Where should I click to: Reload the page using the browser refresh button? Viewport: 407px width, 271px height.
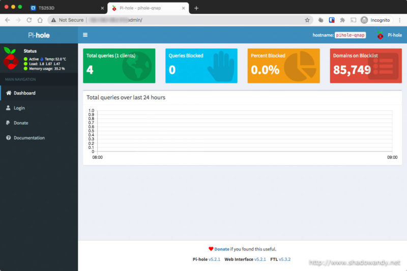point(29,20)
